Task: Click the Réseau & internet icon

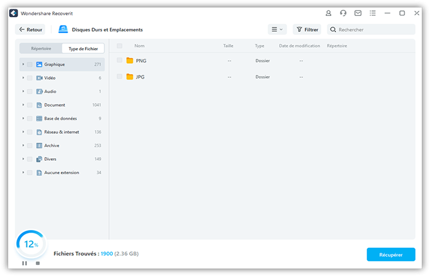Action: click(x=39, y=132)
